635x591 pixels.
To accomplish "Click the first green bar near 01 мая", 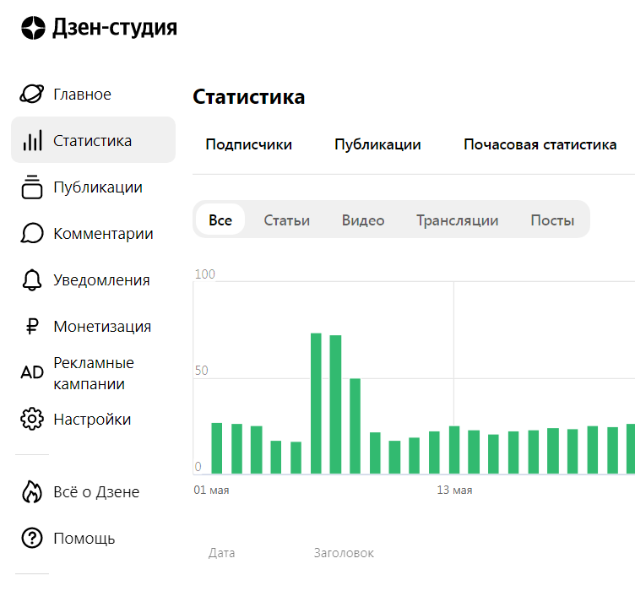I will [x=217, y=448].
